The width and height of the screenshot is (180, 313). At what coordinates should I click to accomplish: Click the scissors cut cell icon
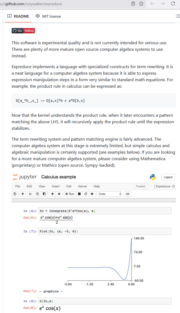[x=31, y=194]
